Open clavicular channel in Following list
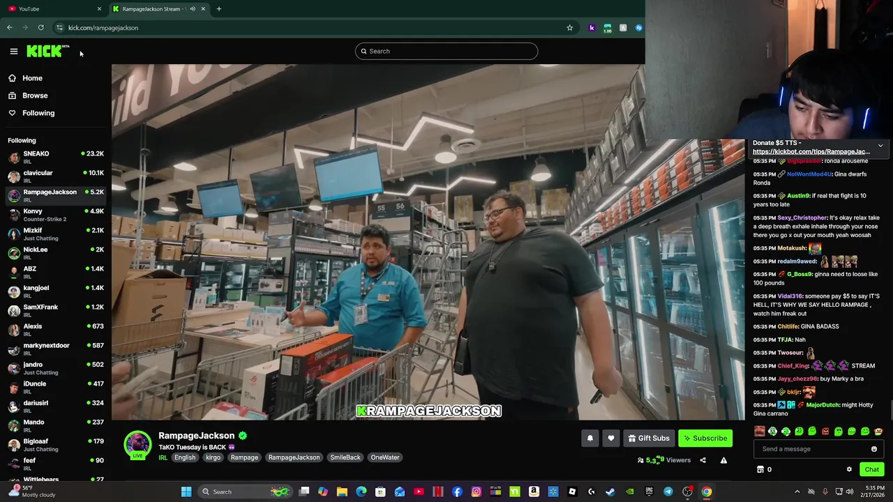 tap(56, 176)
